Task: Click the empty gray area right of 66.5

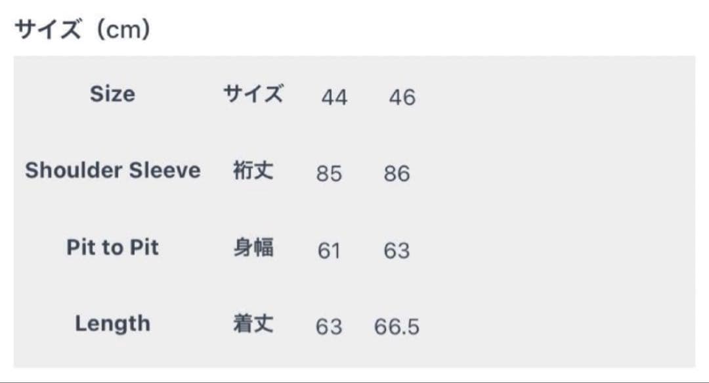Action: [x=558, y=327]
